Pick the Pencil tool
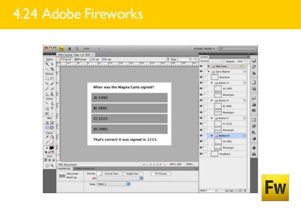The image size is (301, 213). (x=47, y=89)
